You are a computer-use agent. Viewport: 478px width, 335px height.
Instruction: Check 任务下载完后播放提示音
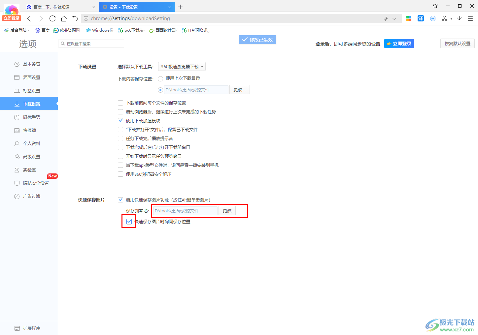120,138
